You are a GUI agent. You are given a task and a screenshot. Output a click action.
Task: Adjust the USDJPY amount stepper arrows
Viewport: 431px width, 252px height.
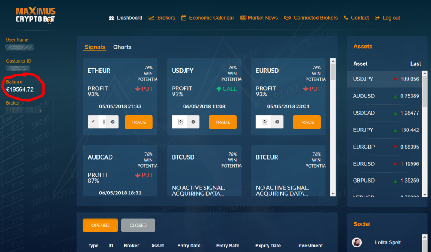click(x=181, y=122)
